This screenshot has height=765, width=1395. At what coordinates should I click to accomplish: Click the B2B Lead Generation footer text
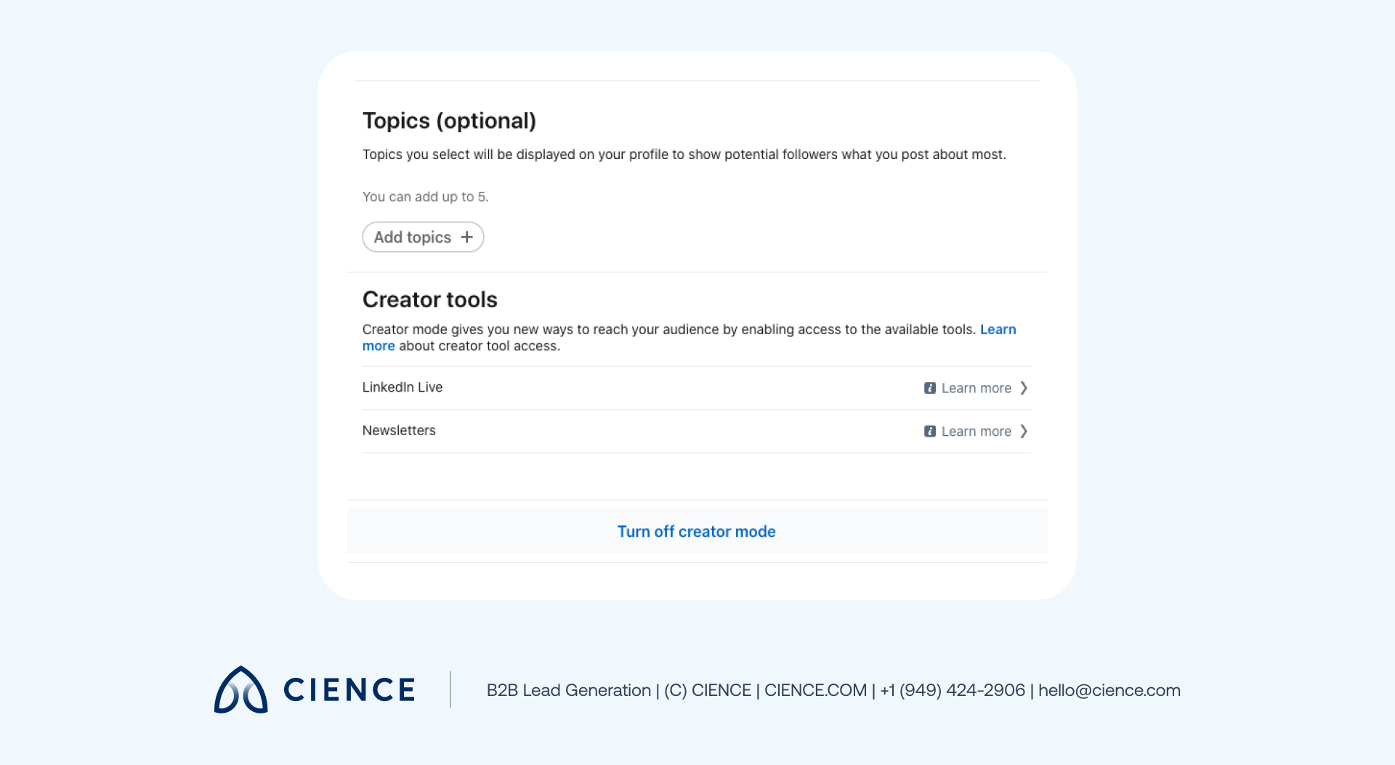point(568,690)
